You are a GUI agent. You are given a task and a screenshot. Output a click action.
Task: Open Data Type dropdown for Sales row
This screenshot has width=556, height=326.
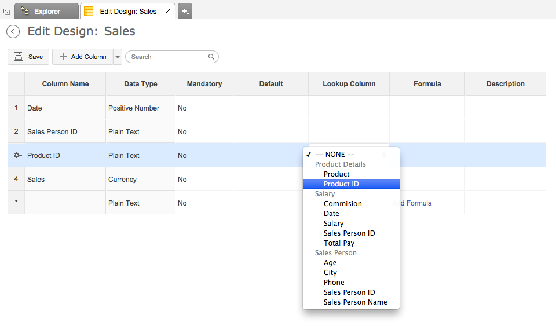[140, 180]
